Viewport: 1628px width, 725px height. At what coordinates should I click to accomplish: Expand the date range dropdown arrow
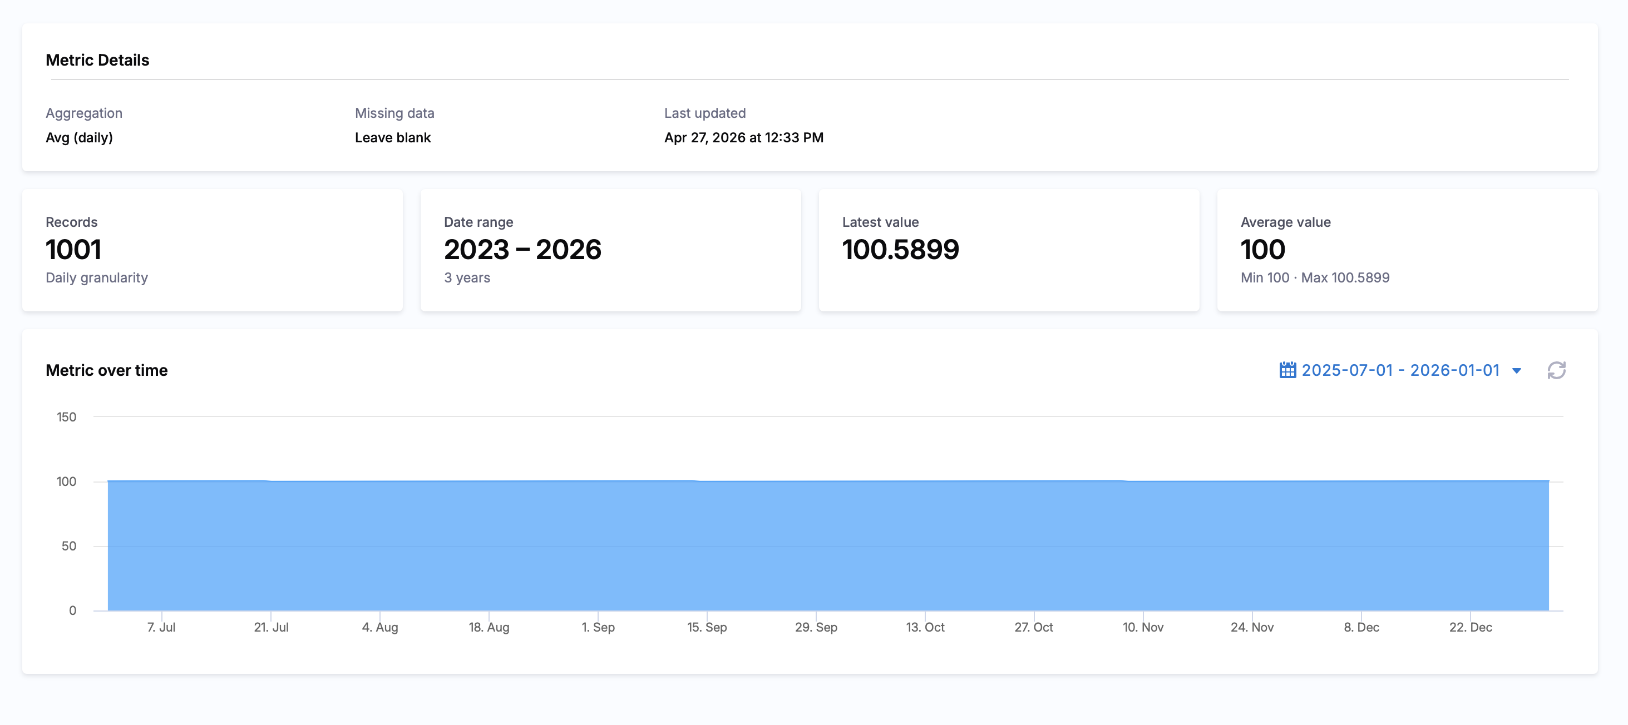[x=1516, y=371]
